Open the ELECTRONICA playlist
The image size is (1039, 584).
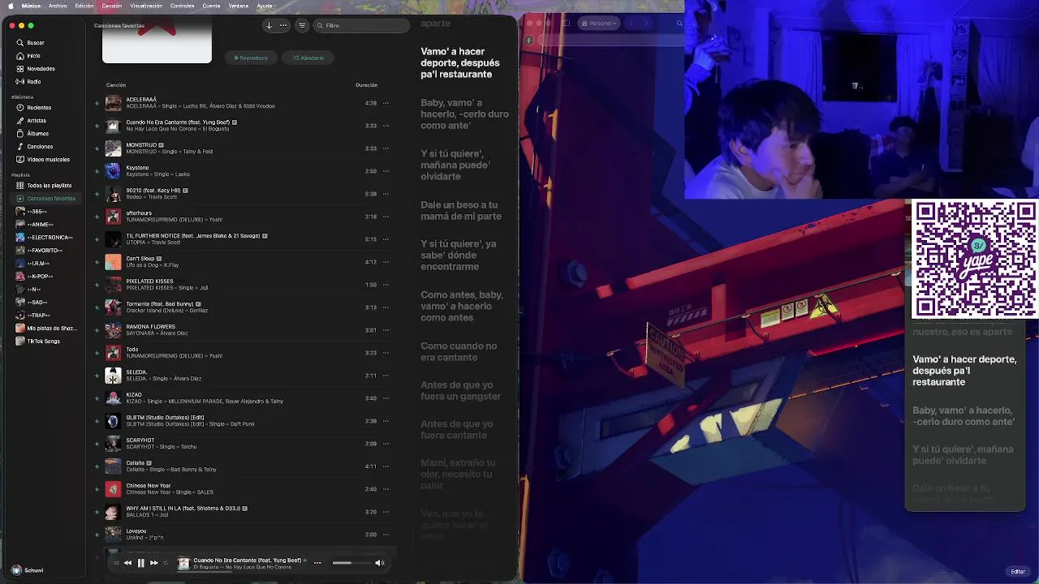tap(44, 238)
